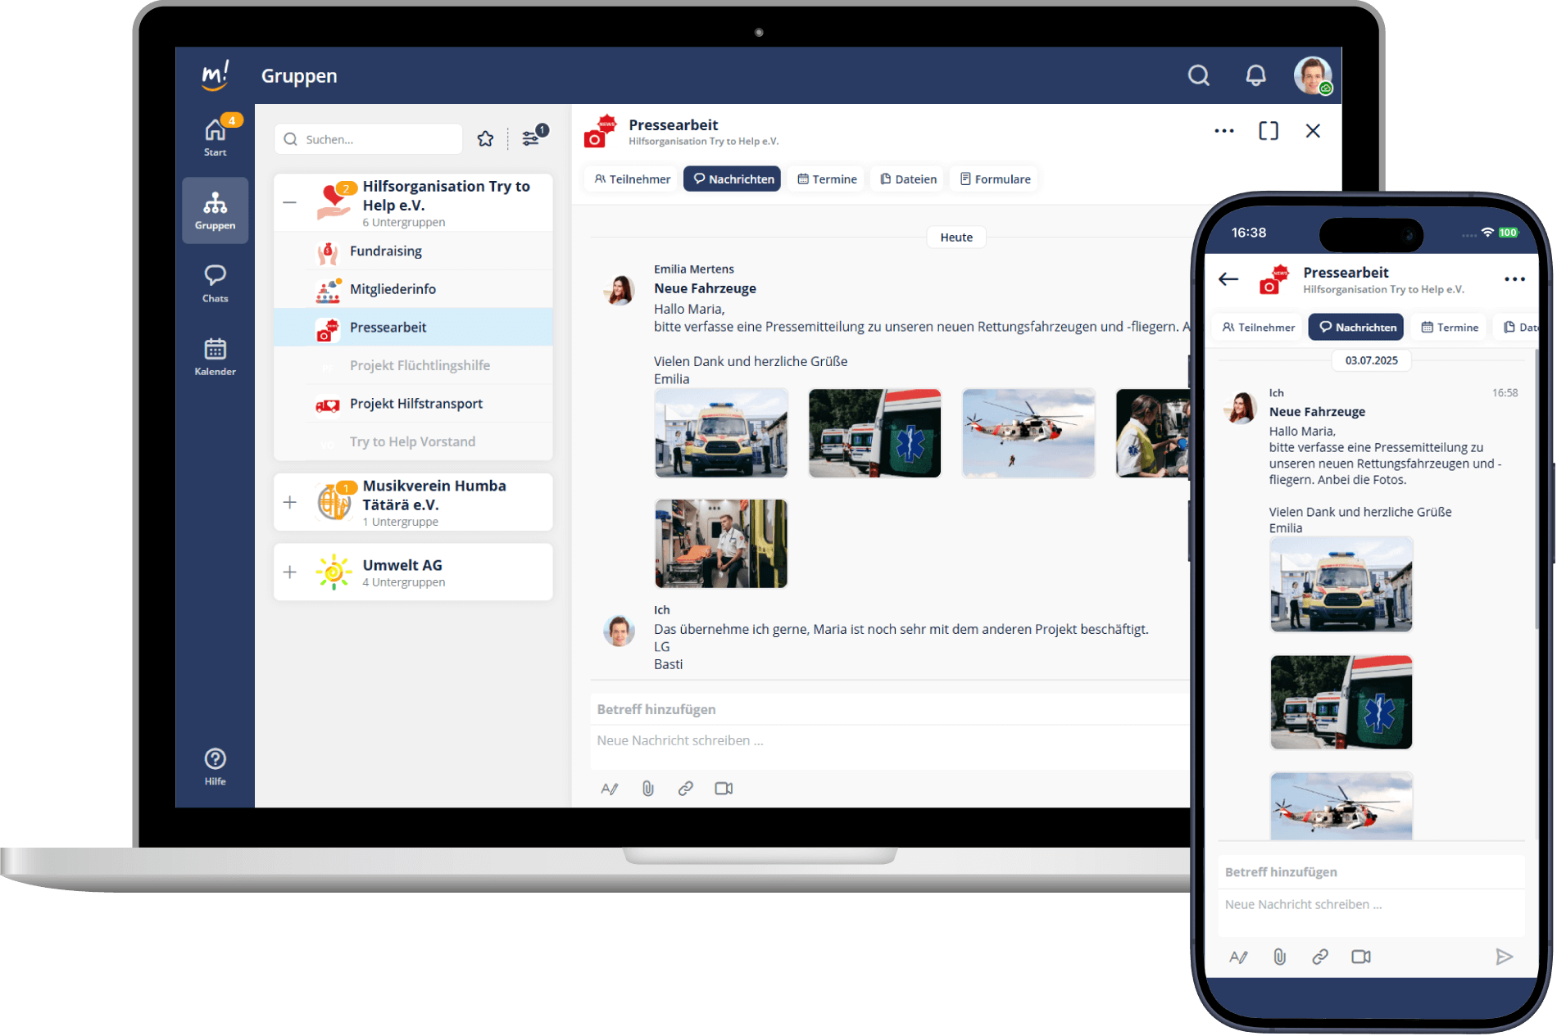
Task: Open rescue helicopter photo on laptop
Action: click(1028, 433)
